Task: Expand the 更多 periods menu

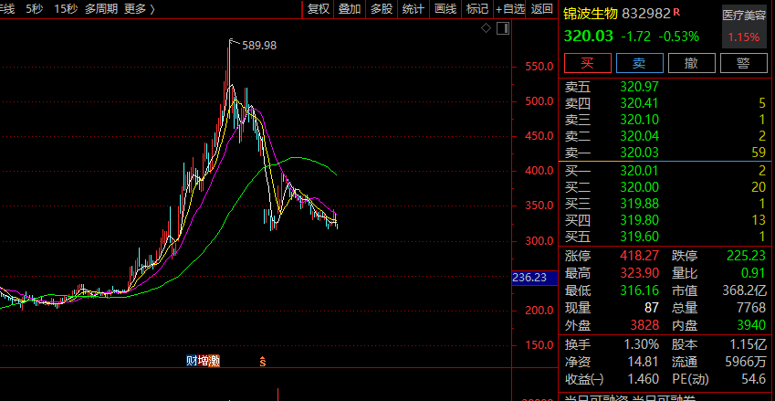Action: tap(139, 9)
